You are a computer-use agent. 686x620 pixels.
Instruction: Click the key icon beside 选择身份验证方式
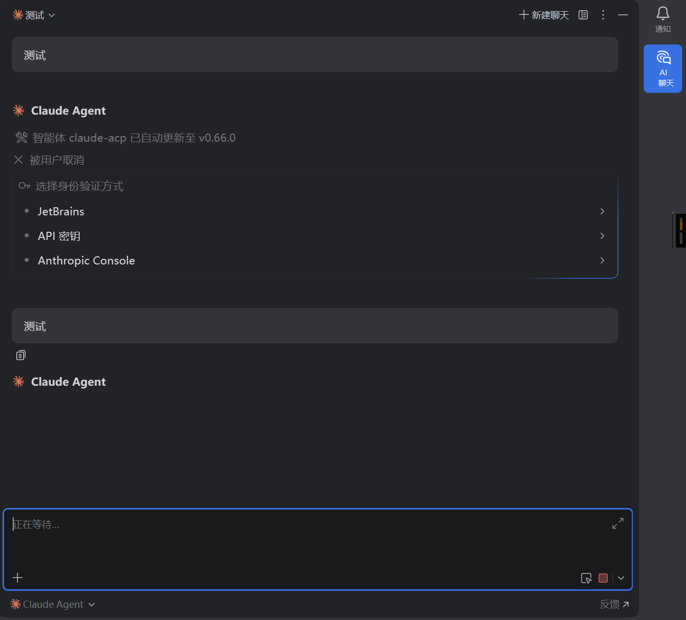(25, 185)
